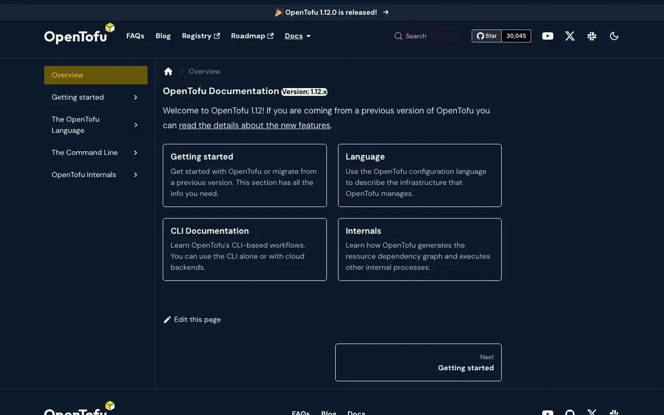This screenshot has height=415, width=664.
Task: Click the arrow in the release banner
Action: (386, 12)
